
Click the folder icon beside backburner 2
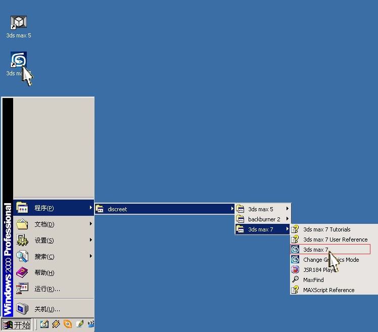tap(240, 219)
